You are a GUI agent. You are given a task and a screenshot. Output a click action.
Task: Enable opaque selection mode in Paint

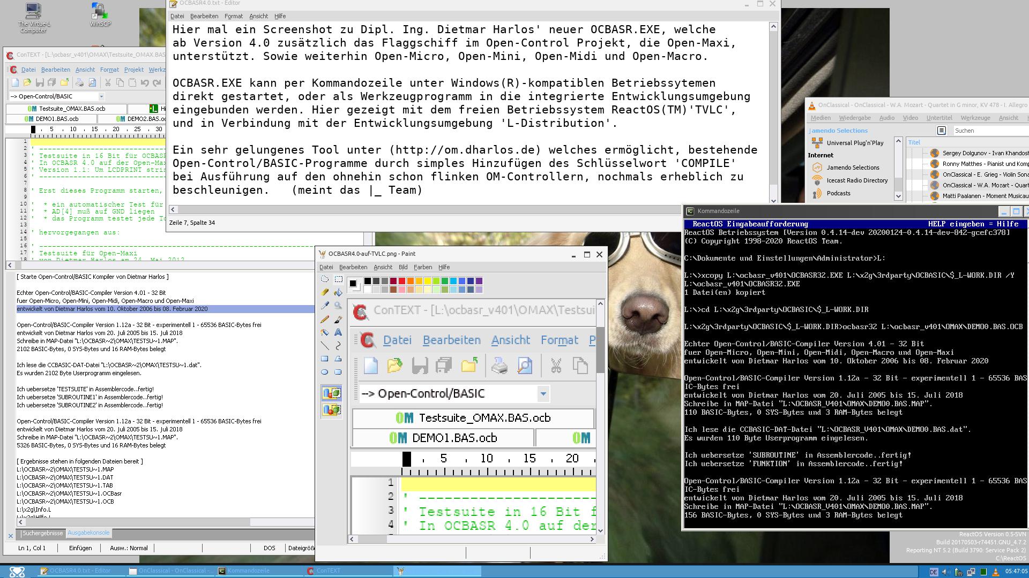pos(331,394)
